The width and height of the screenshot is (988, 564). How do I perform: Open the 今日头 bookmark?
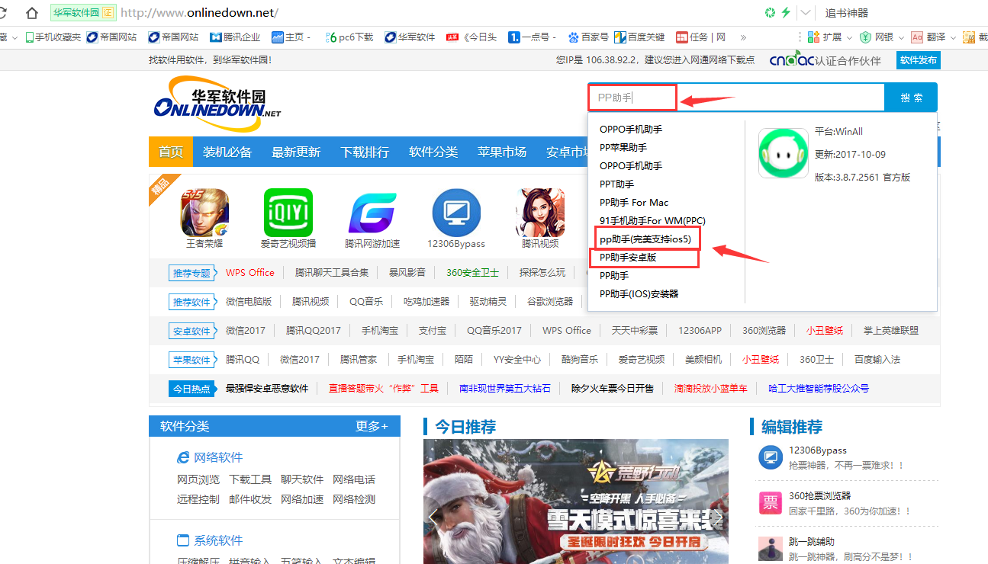pos(471,37)
